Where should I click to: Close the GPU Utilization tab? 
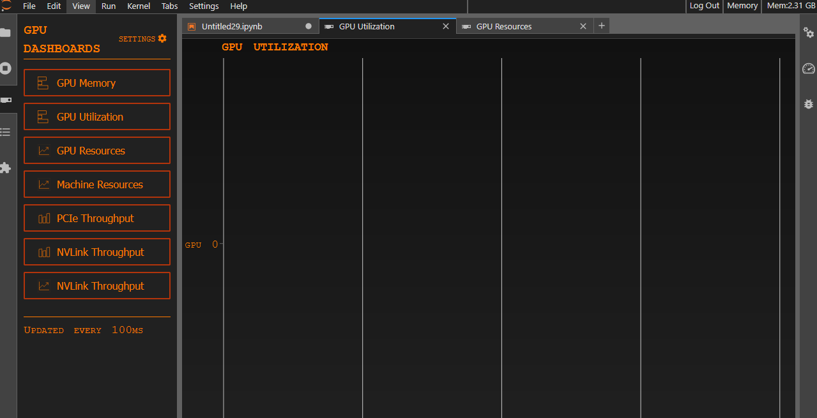click(446, 26)
